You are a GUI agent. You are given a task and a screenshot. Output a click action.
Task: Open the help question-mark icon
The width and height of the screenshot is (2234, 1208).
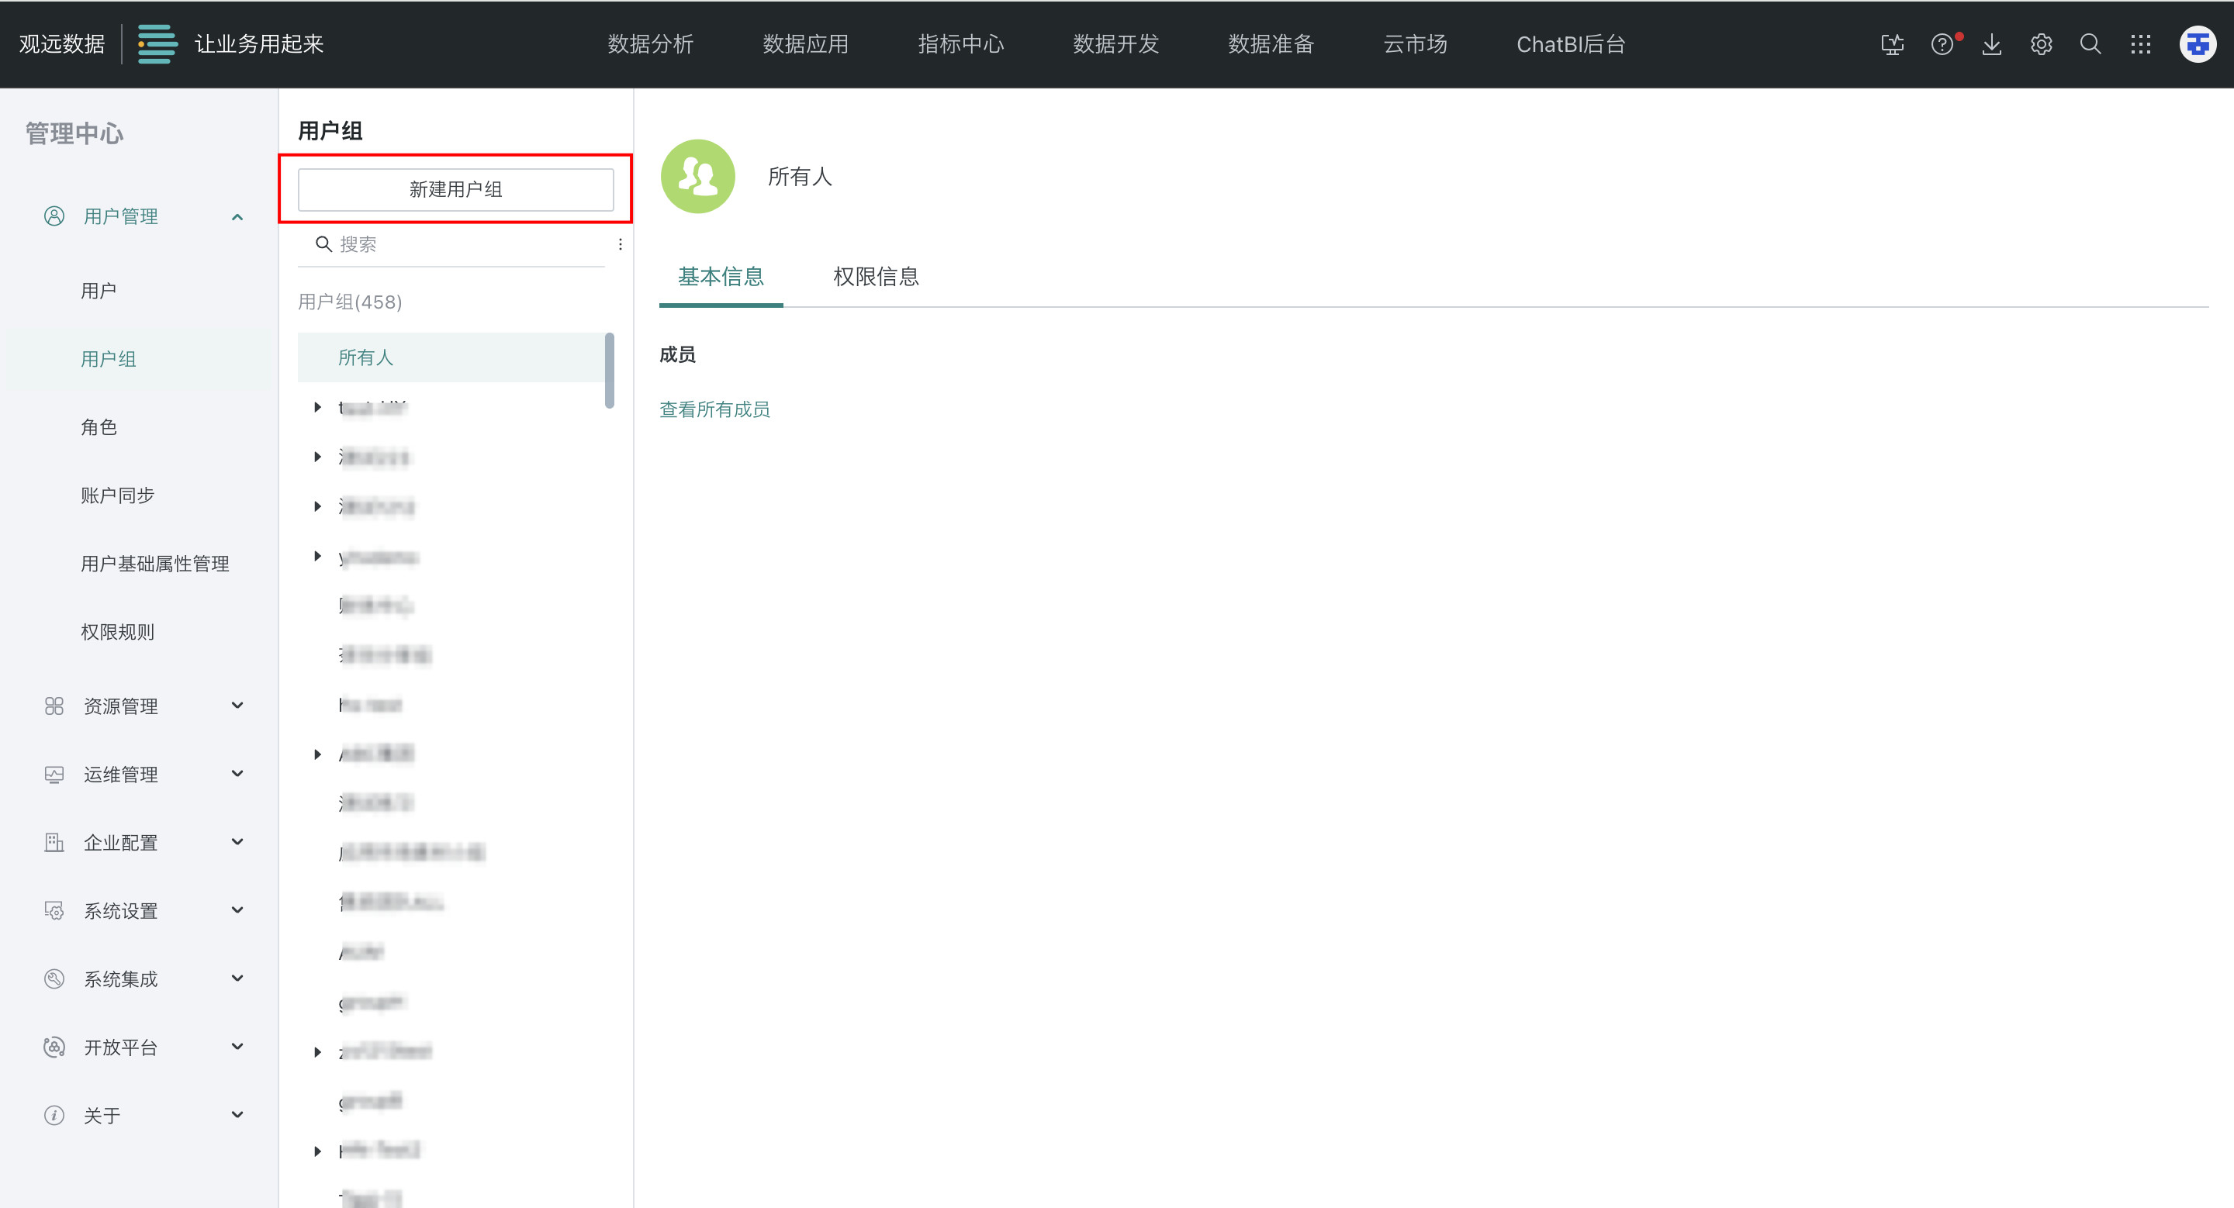1942,44
